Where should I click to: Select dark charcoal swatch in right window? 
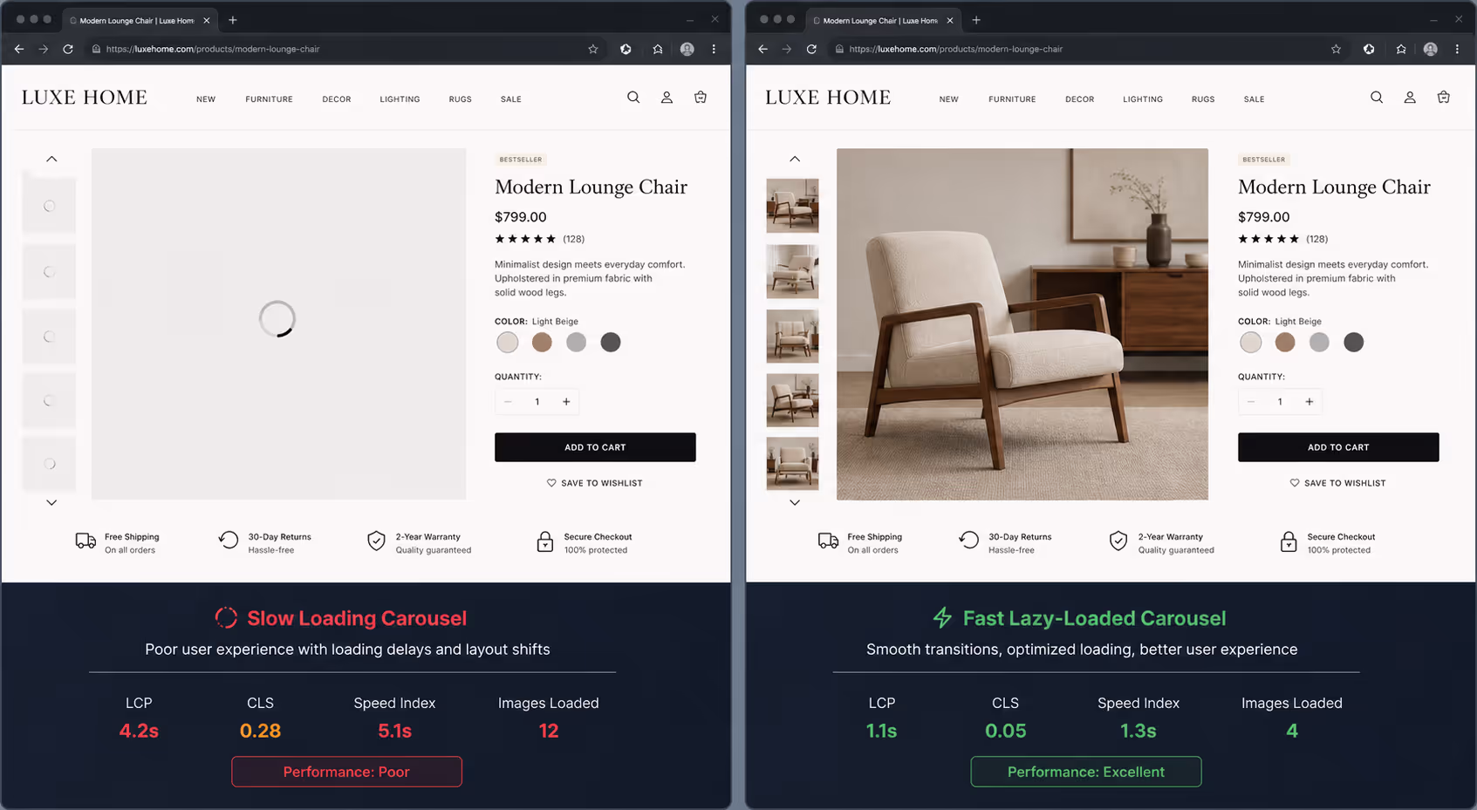click(x=1354, y=343)
